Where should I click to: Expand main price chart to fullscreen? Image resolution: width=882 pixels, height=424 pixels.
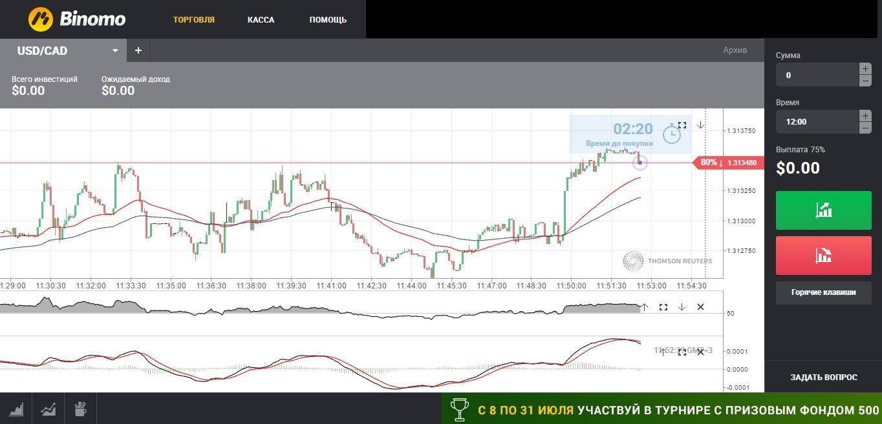pyautogui.click(x=682, y=125)
